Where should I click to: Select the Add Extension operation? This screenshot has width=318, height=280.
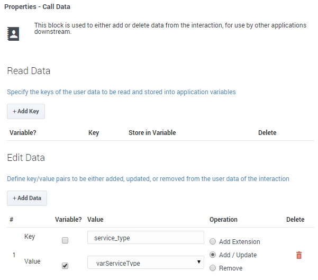(213, 242)
